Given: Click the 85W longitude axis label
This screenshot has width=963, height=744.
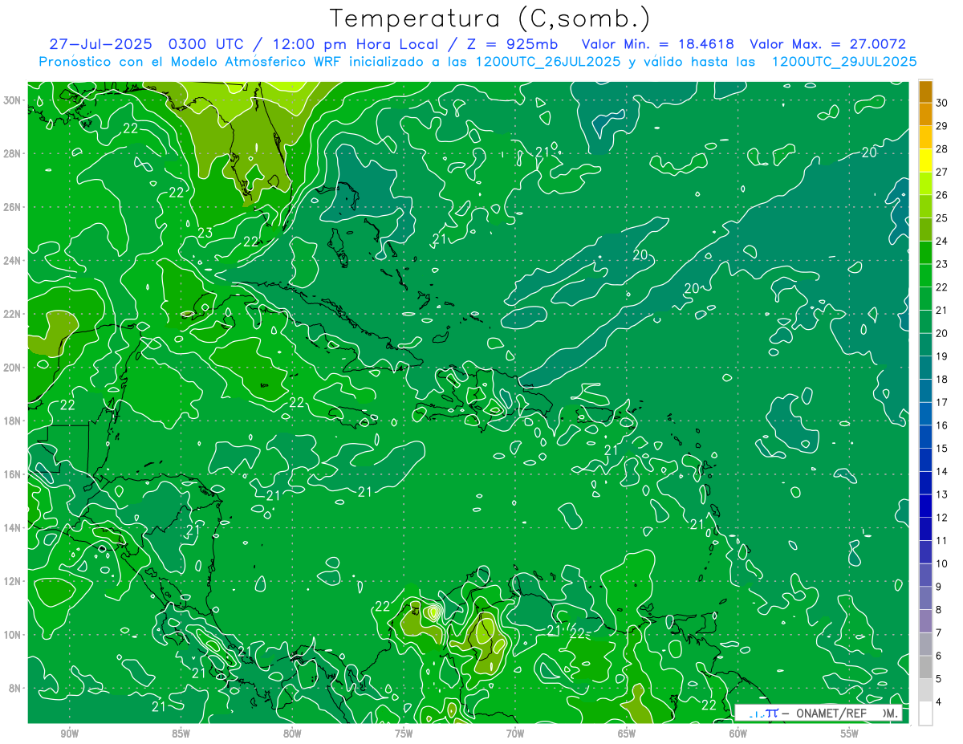Looking at the screenshot, I should click(x=181, y=734).
